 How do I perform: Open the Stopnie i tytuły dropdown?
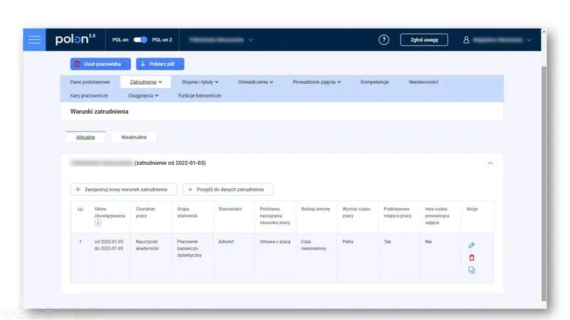[200, 82]
